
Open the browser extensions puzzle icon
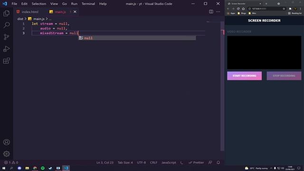click(x=290, y=9)
